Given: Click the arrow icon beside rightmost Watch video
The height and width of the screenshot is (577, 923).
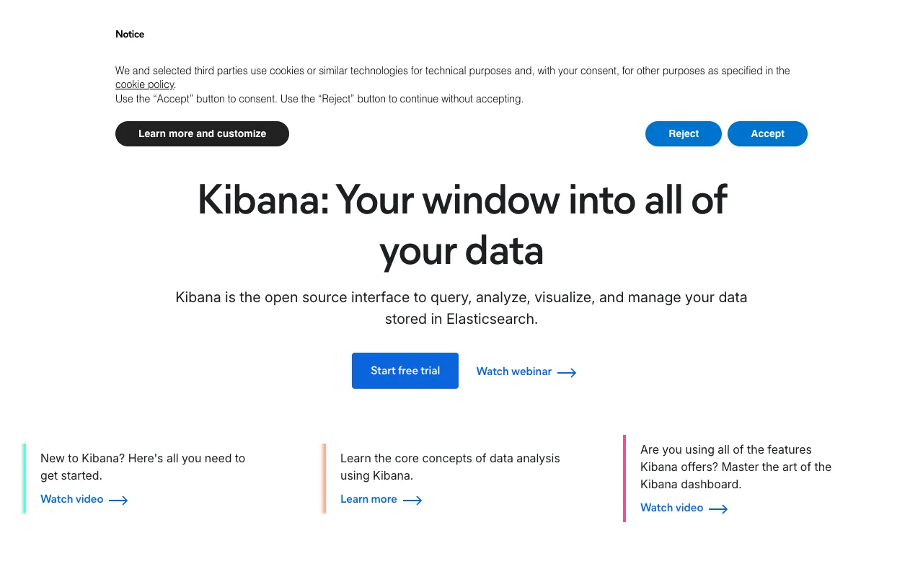Looking at the screenshot, I should click(x=718, y=508).
